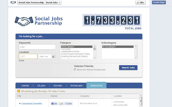This screenshot has width=172, height=107.
Task: Click the orange info icon beside matching jobs
Action: click(19, 91)
